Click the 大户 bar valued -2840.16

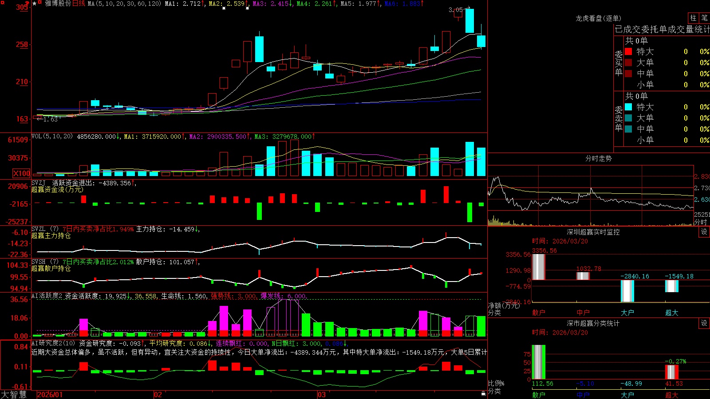pos(627,291)
